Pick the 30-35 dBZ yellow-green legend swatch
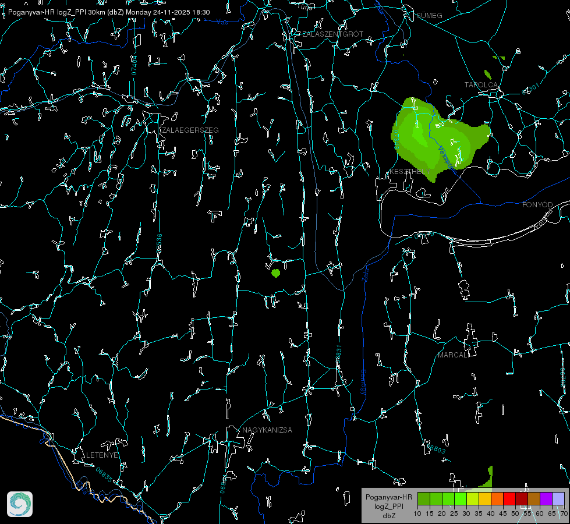 click(473, 498)
